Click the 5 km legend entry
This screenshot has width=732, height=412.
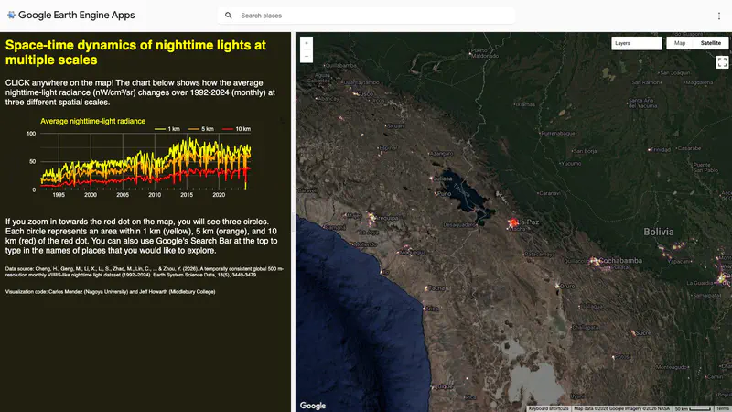[x=200, y=129]
